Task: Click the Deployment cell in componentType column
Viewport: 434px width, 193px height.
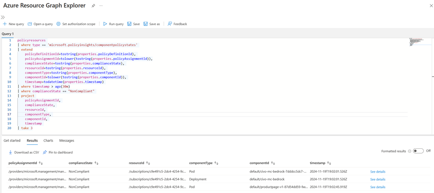Action: [198, 179]
